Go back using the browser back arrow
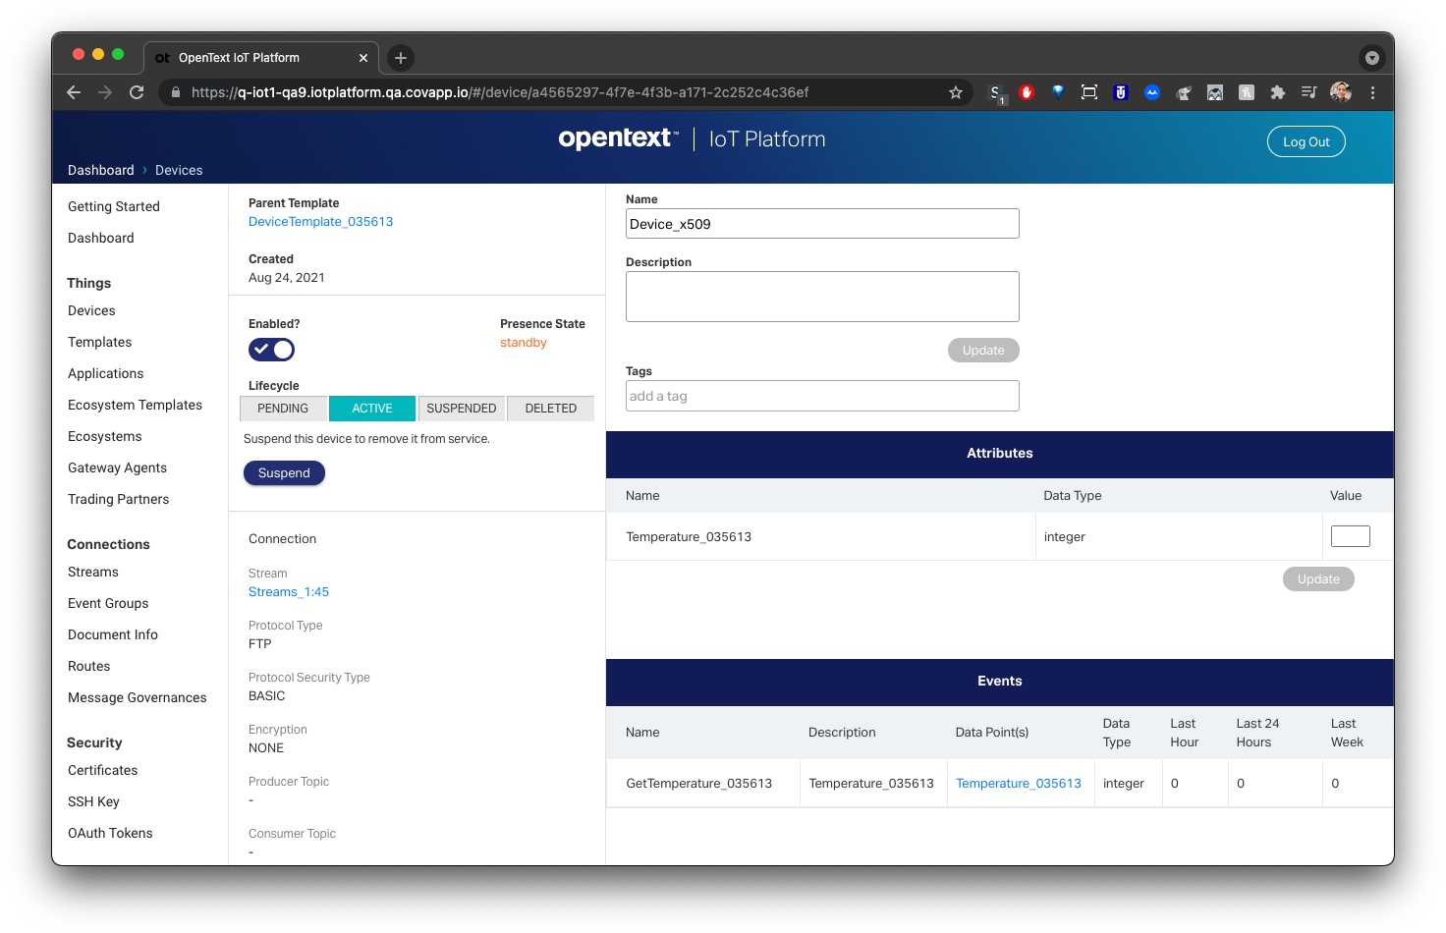This screenshot has width=1446, height=933. pyautogui.click(x=74, y=92)
